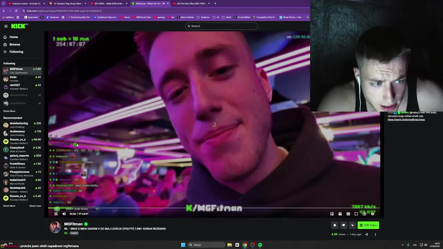Share the video using the share icon
This screenshot has width=443, height=249.
367,234
